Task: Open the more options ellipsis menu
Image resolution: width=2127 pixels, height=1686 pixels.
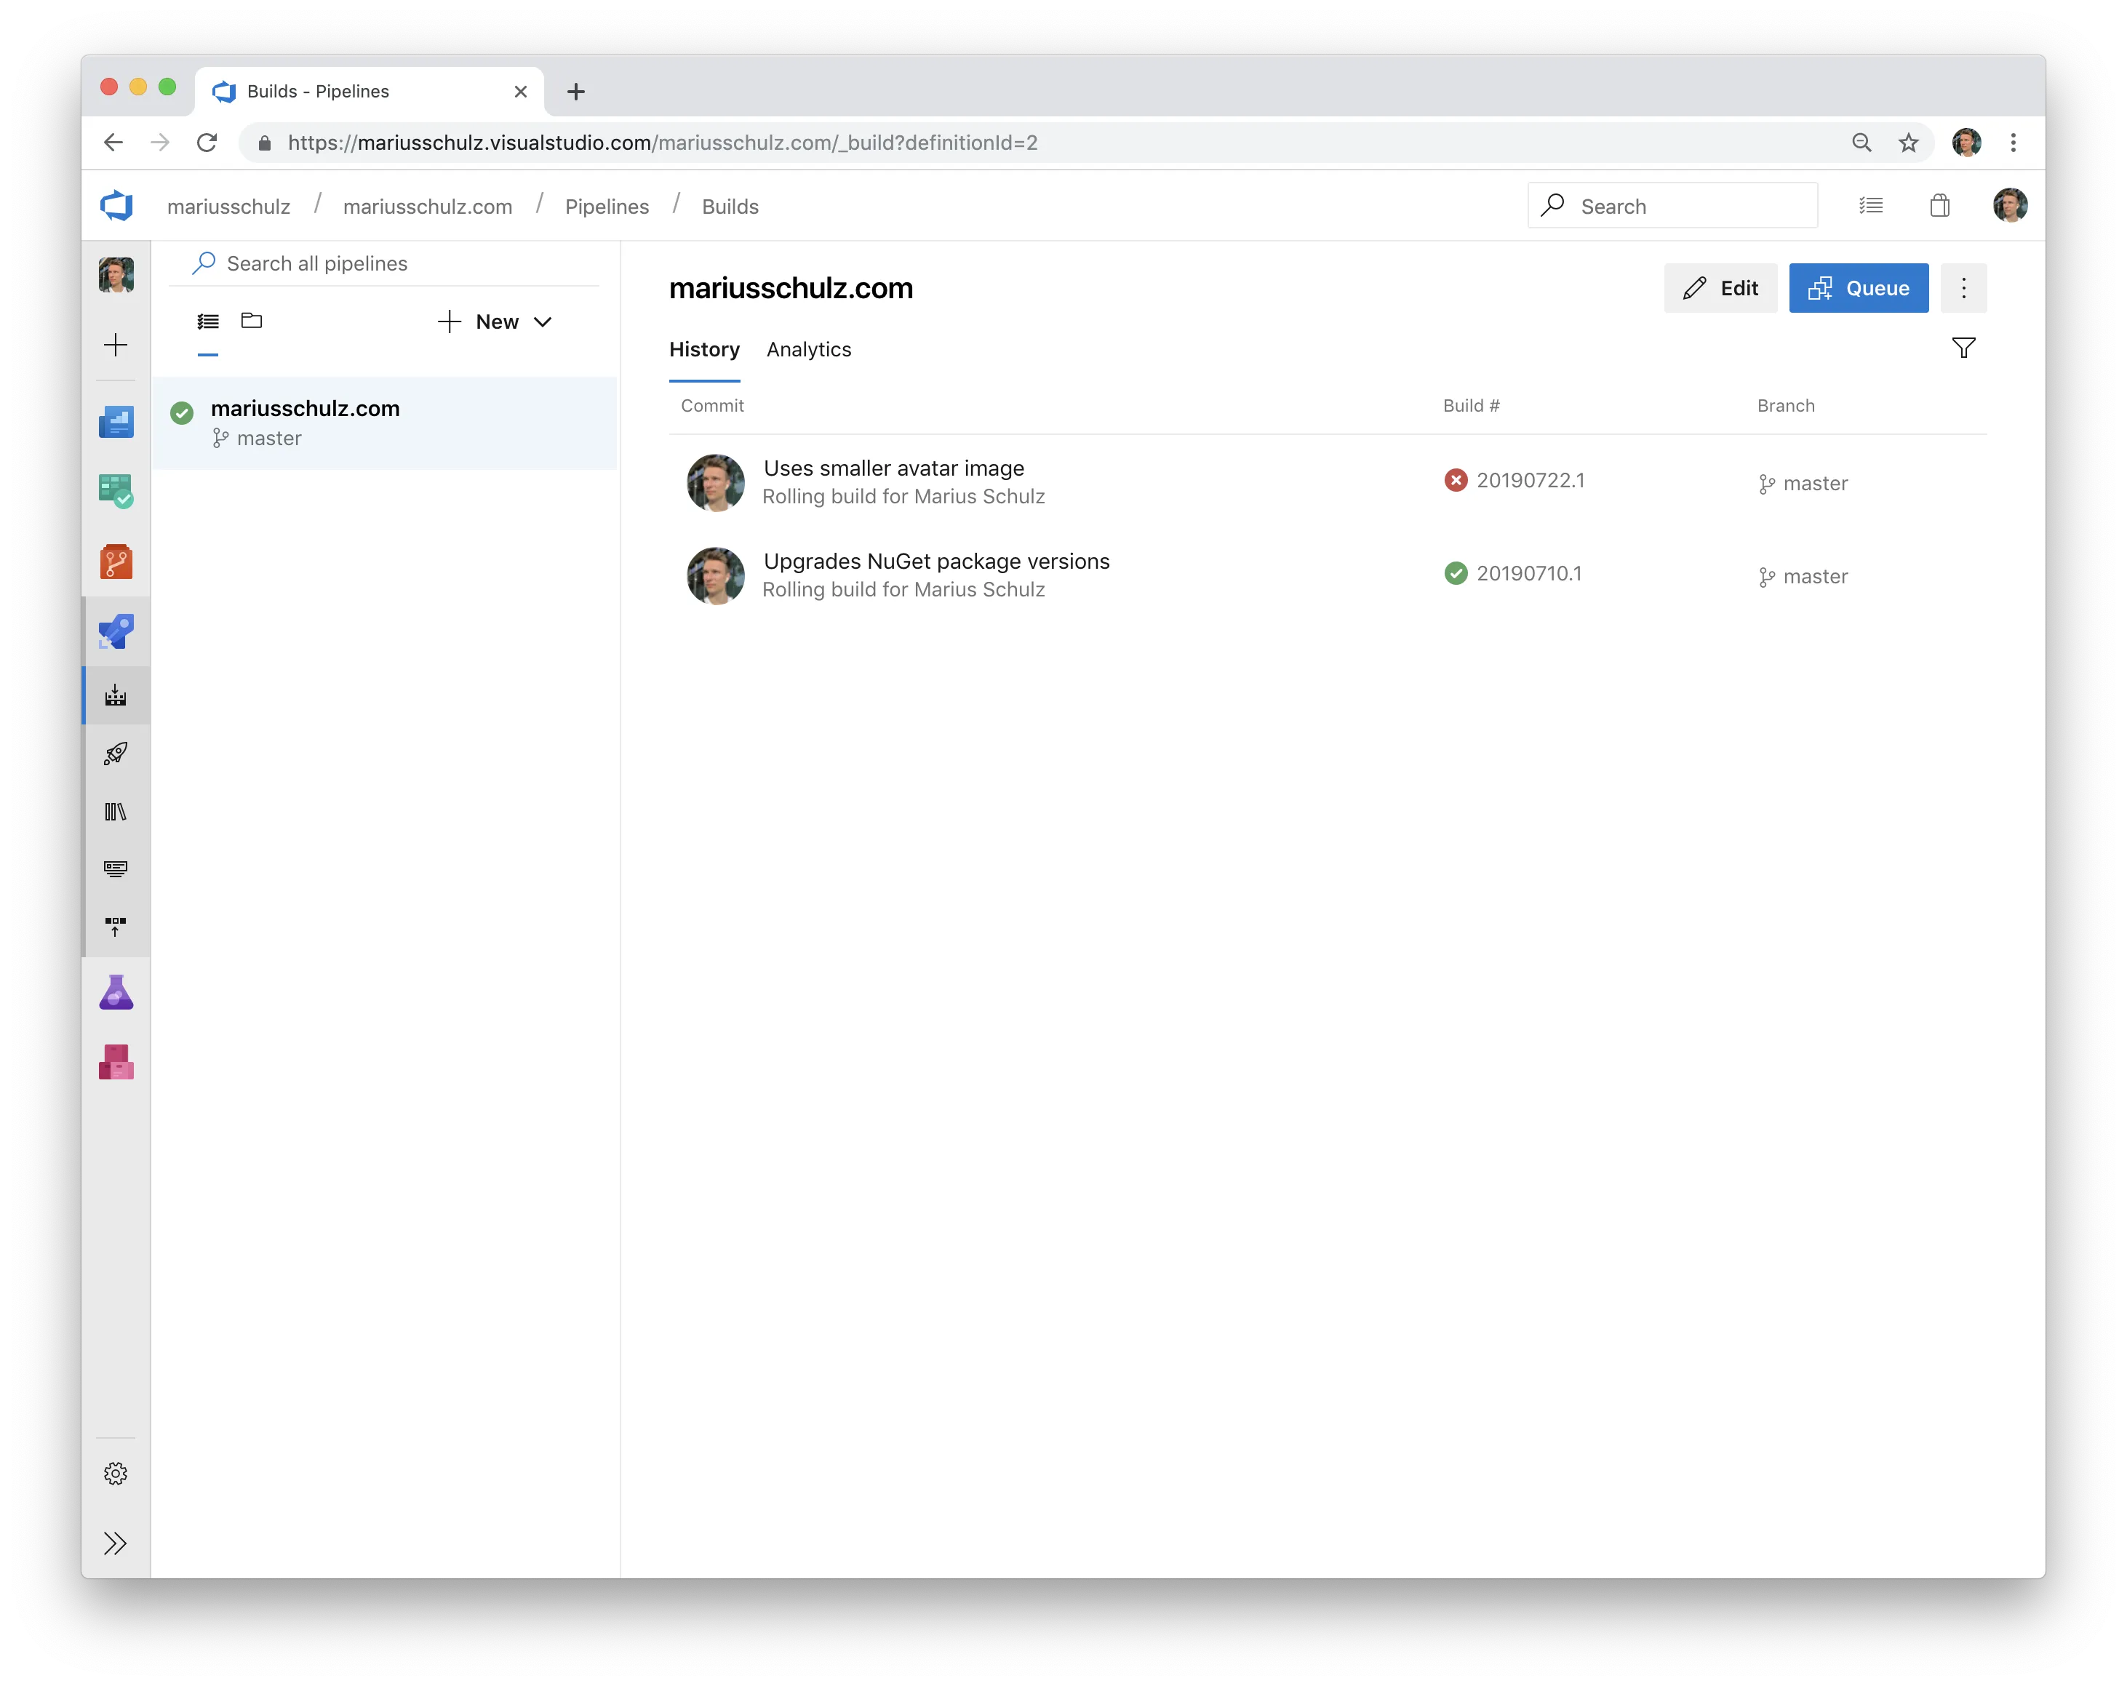Action: pyautogui.click(x=1963, y=288)
